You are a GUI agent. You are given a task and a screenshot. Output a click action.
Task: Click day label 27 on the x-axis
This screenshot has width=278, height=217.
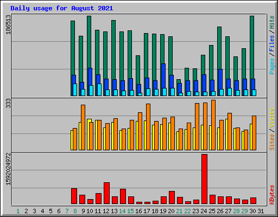[228, 211]
